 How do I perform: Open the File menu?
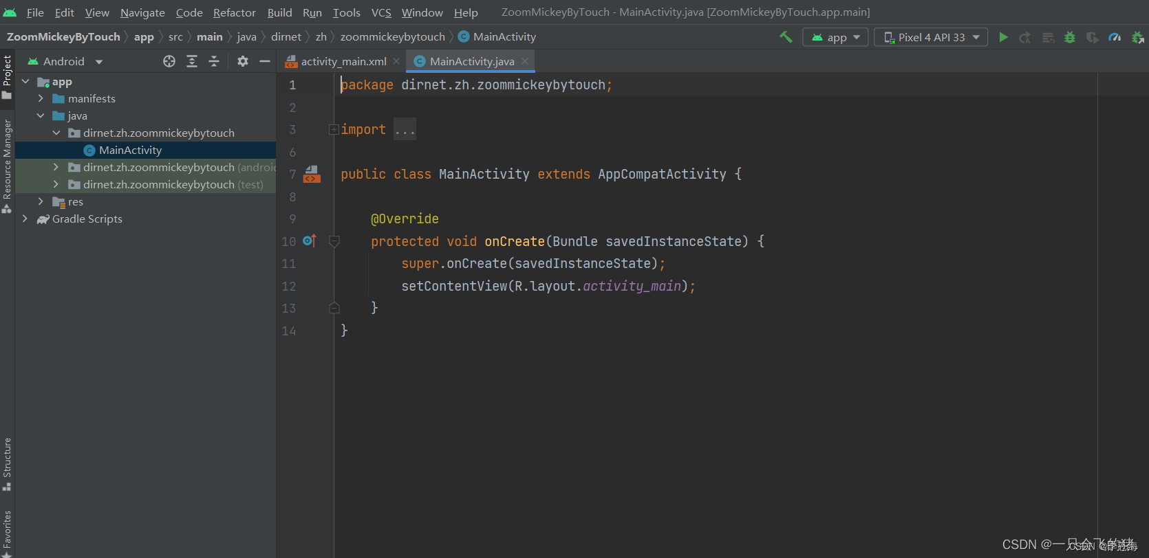35,12
